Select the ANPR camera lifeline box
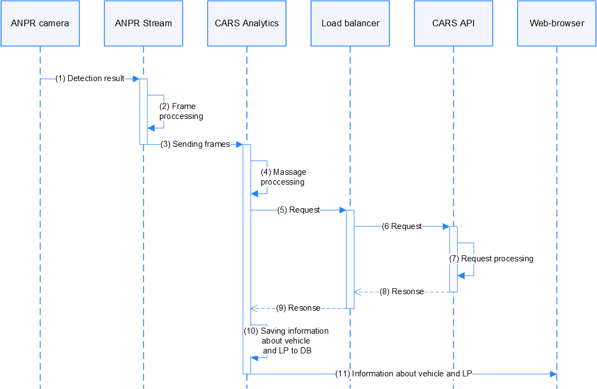Viewport: 597px width, 389px height. (x=40, y=23)
